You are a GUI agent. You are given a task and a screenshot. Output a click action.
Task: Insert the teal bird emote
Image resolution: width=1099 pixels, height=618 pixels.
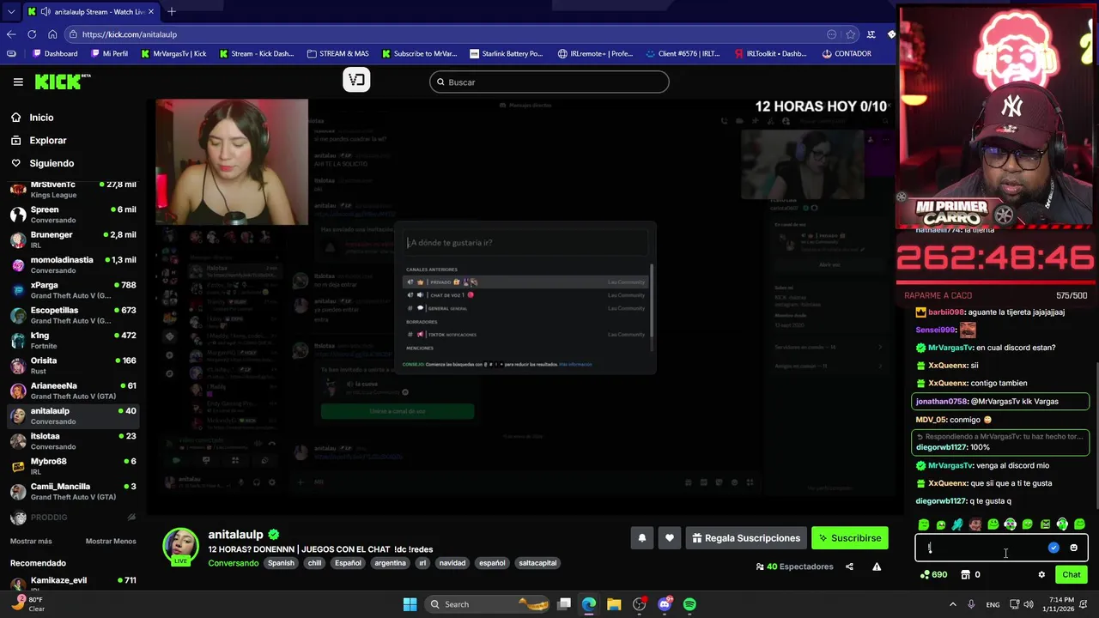[x=957, y=524]
